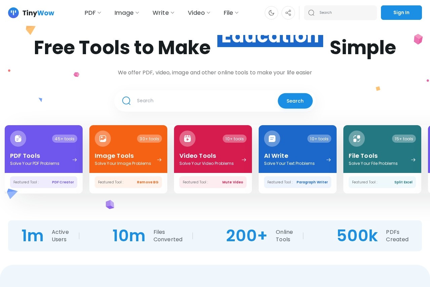This screenshot has height=287, width=430.
Task: Click the Image Tools picture icon
Action: pos(103,139)
